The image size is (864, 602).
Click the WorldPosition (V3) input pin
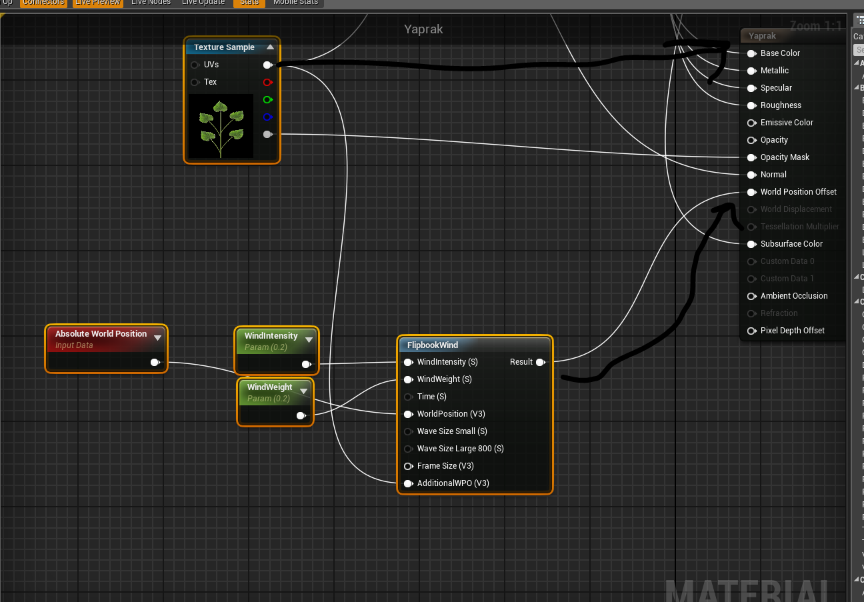(408, 414)
